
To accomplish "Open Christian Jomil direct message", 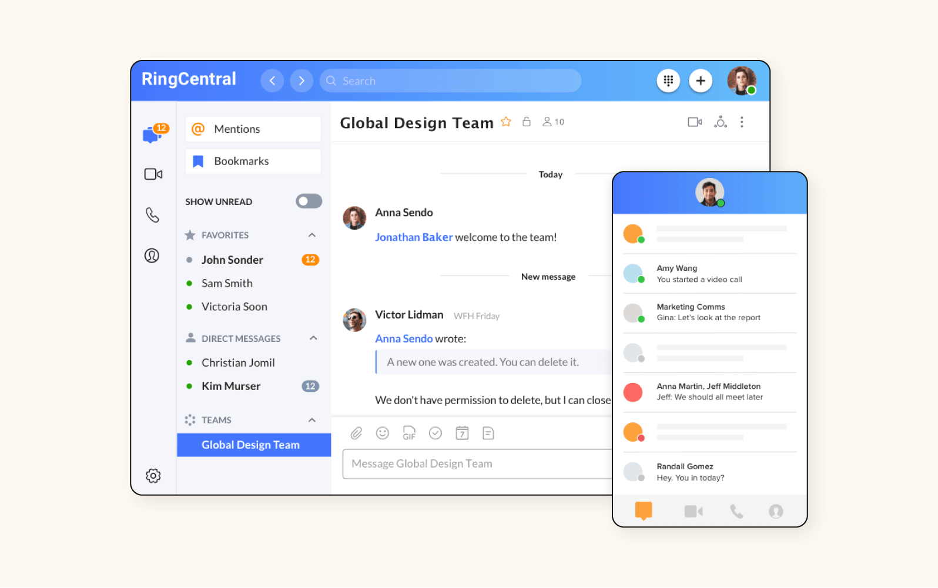I will pyautogui.click(x=253, y=362).
